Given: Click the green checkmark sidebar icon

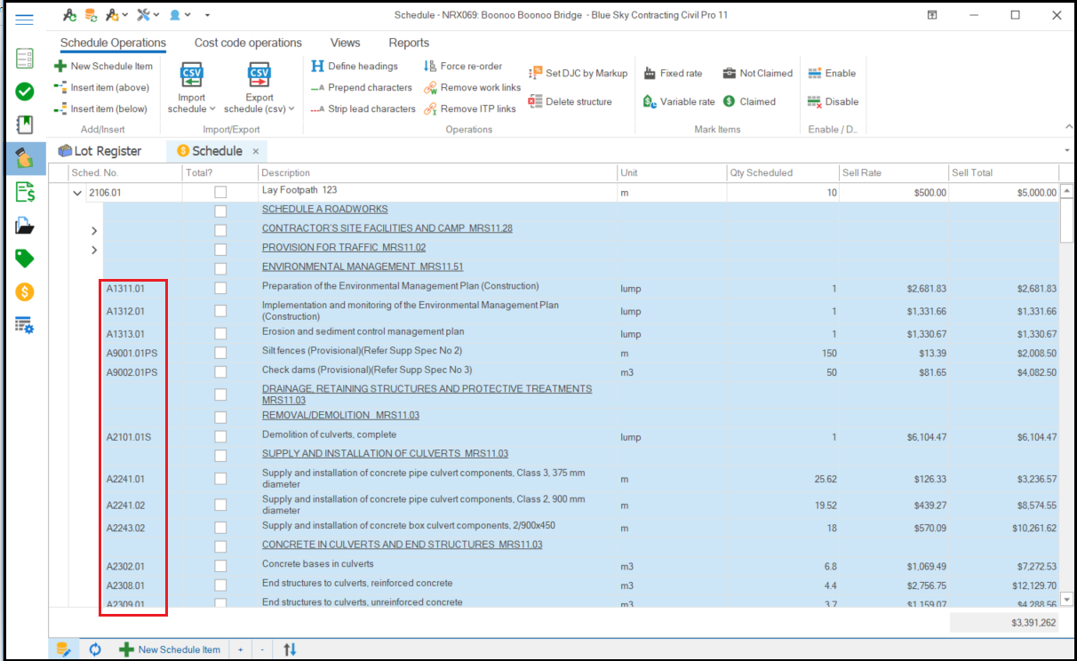Looking at the screenshot, I should pos(25,91).
